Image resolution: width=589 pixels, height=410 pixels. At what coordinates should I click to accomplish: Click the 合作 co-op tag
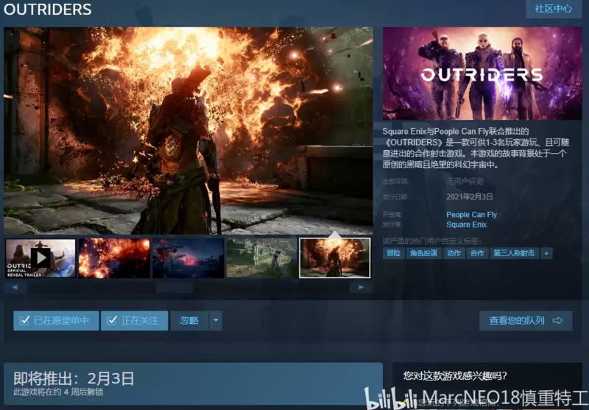(x=477, y=253)
